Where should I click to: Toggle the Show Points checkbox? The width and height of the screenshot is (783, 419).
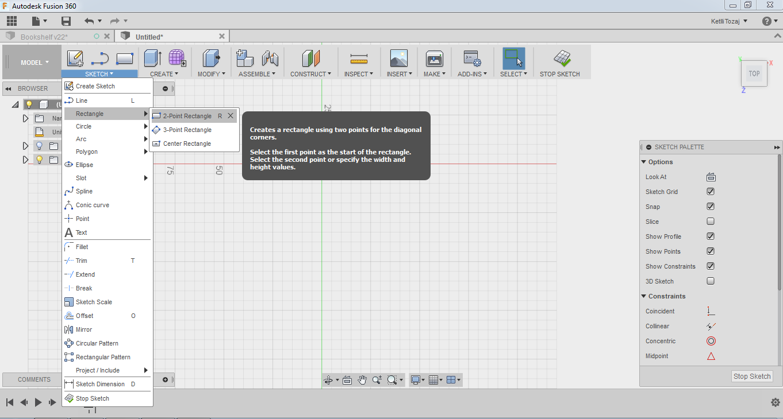(711, 251)
